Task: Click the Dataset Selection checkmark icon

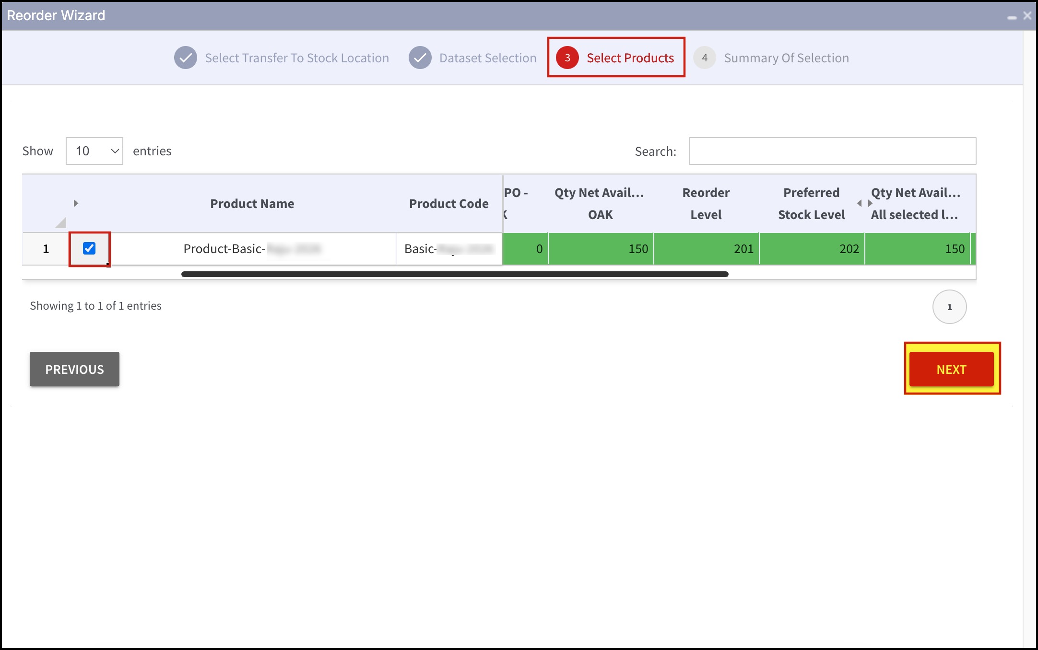Action: [420, 58]
